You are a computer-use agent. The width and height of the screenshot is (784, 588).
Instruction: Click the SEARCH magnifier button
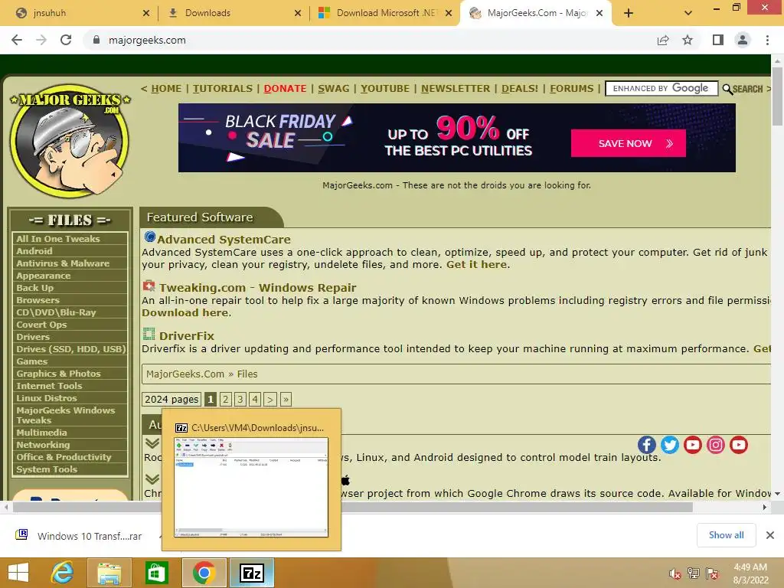743,89
